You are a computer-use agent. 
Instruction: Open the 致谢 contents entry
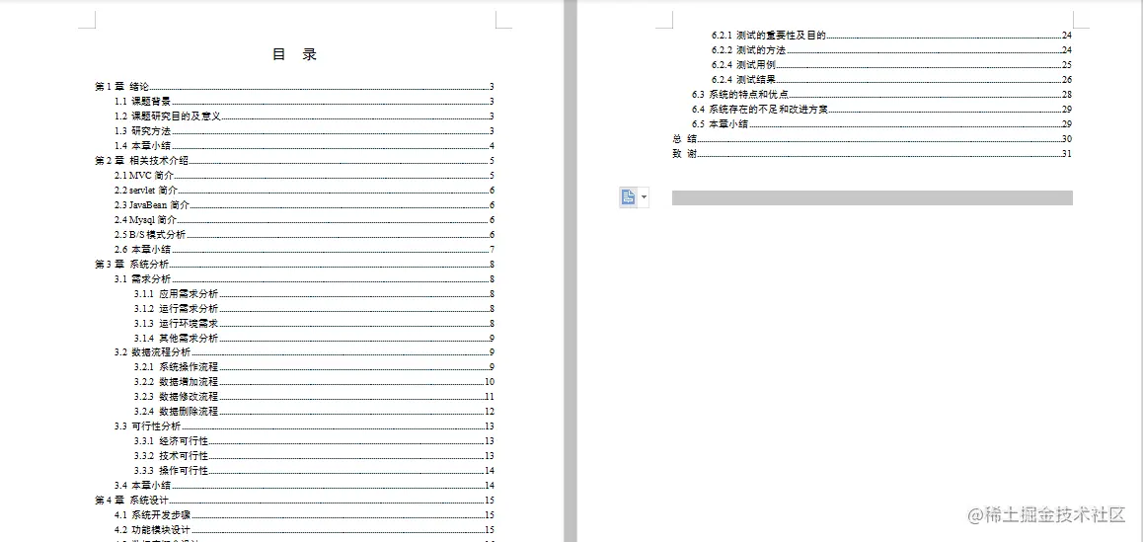click(872, 154)
